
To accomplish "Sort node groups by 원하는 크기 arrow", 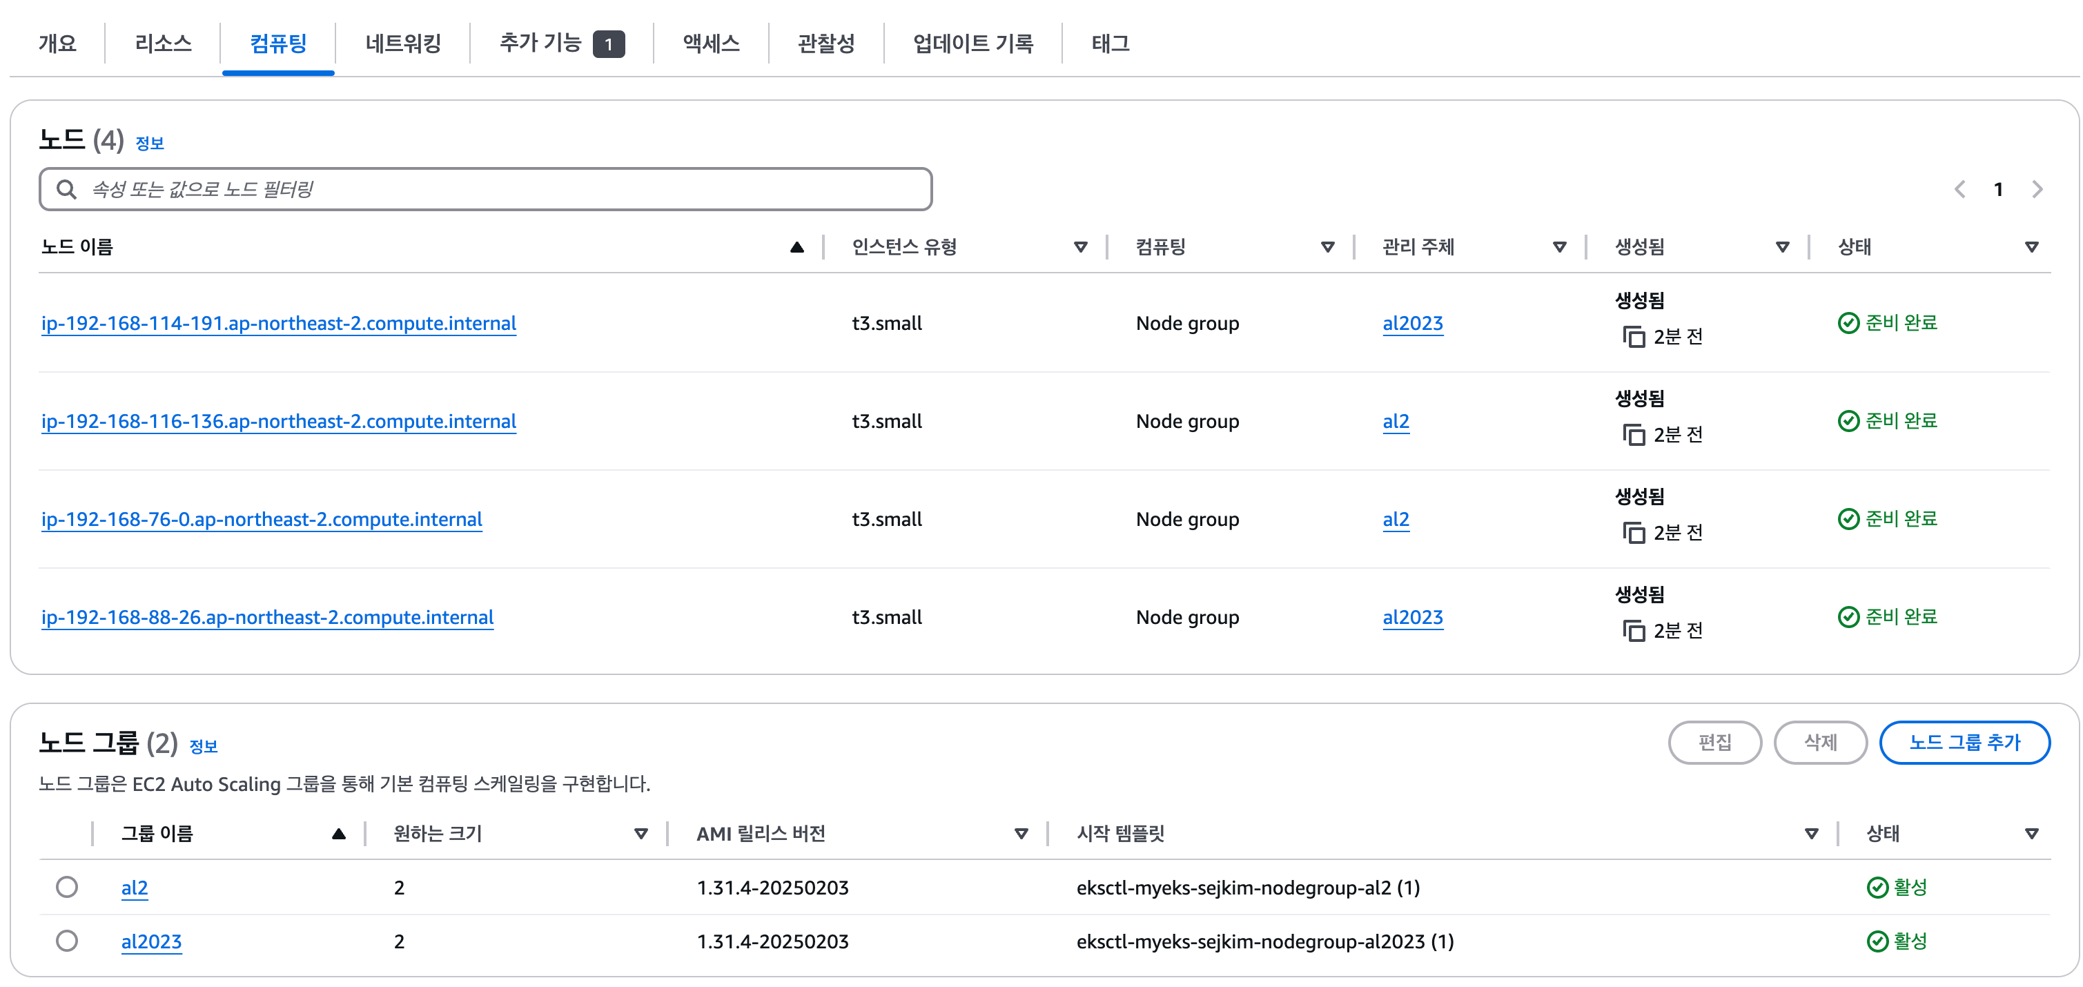I will 641,833.
